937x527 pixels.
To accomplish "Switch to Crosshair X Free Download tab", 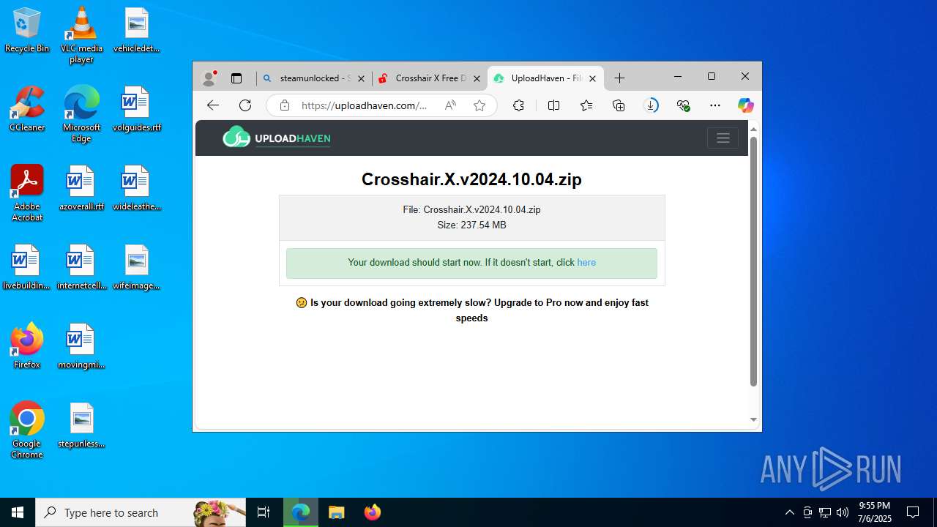I will tap(430, 78).
